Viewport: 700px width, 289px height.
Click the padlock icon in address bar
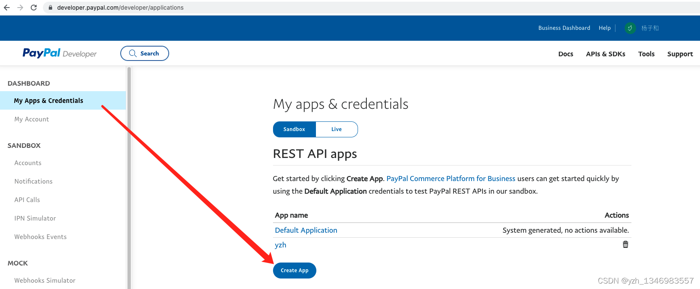pos(50,8)
